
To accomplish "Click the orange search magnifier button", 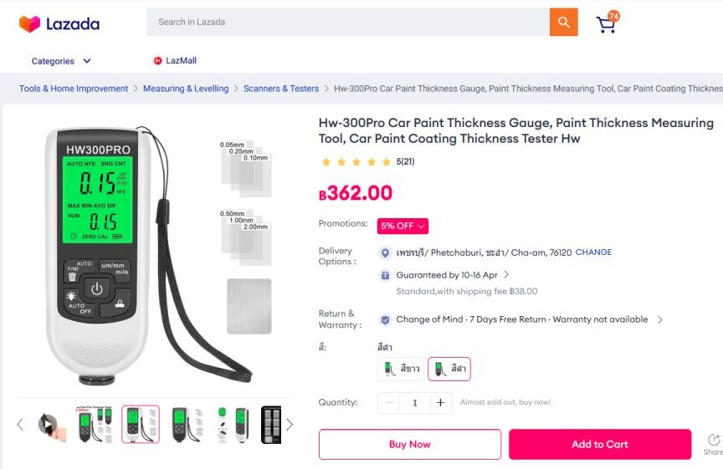I will (x=563, y=22).
